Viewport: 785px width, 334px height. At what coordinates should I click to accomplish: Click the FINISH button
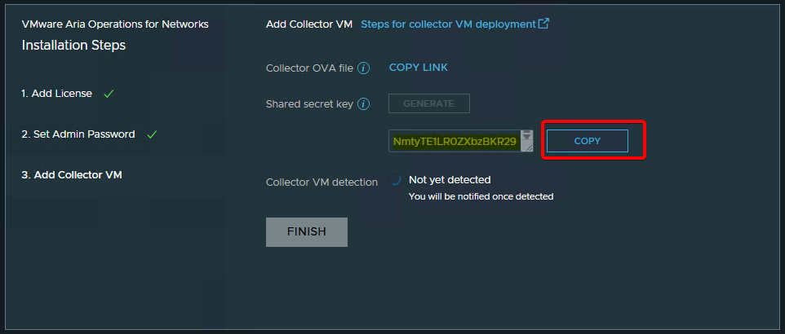(x=307, y=231)
